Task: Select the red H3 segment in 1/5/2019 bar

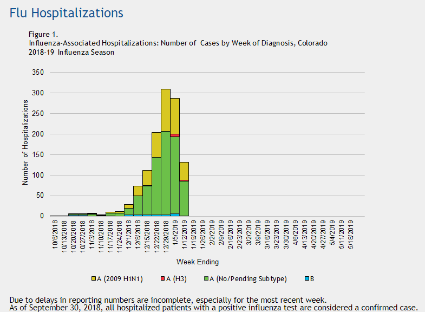Action: (x=175, y=135)
